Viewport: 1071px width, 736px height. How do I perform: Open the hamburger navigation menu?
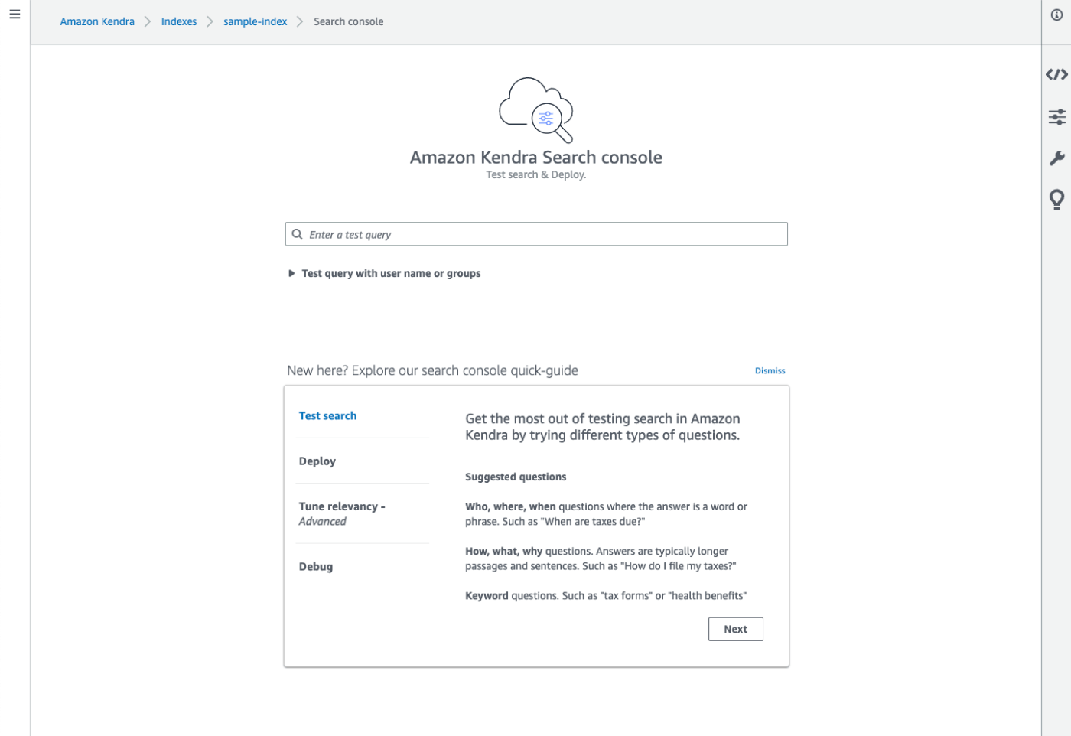15,15
